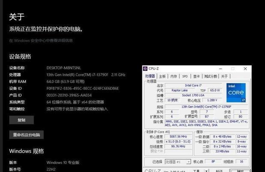Open the 主板 tab in CPU-Z
Screen dimensions: 265x172
(162, 77)
